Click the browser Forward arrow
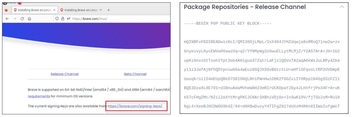Screen dimensions: 352x117 click(x=15, y=18)
